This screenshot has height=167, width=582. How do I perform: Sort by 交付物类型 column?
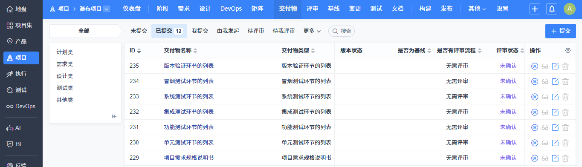coord(298,50)
